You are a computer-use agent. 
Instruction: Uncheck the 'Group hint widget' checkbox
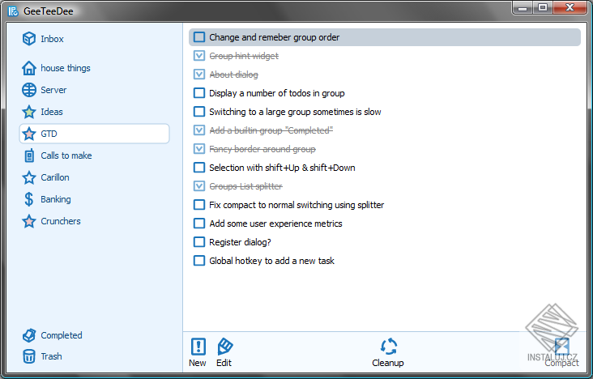pyautogui.click(x=199, y=56)
